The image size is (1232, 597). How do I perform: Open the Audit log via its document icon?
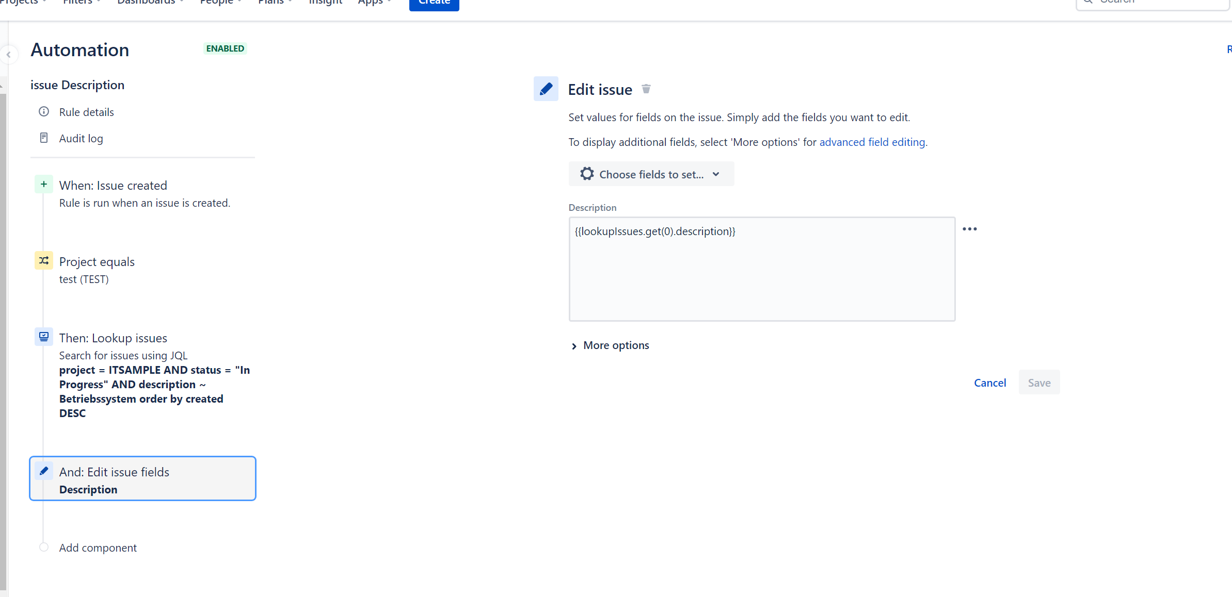click(x=44, y=138)
